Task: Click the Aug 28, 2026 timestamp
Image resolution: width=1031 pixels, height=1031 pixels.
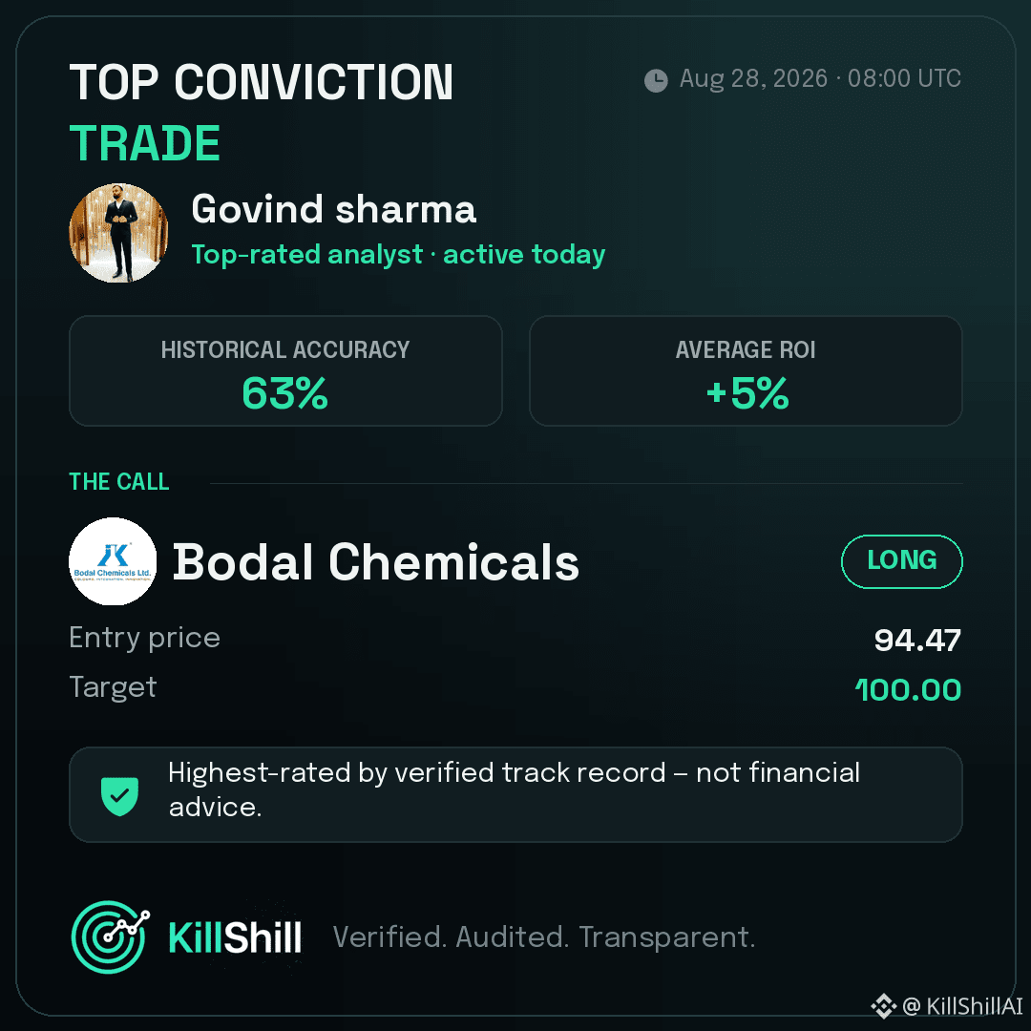Action: [820, 79]
